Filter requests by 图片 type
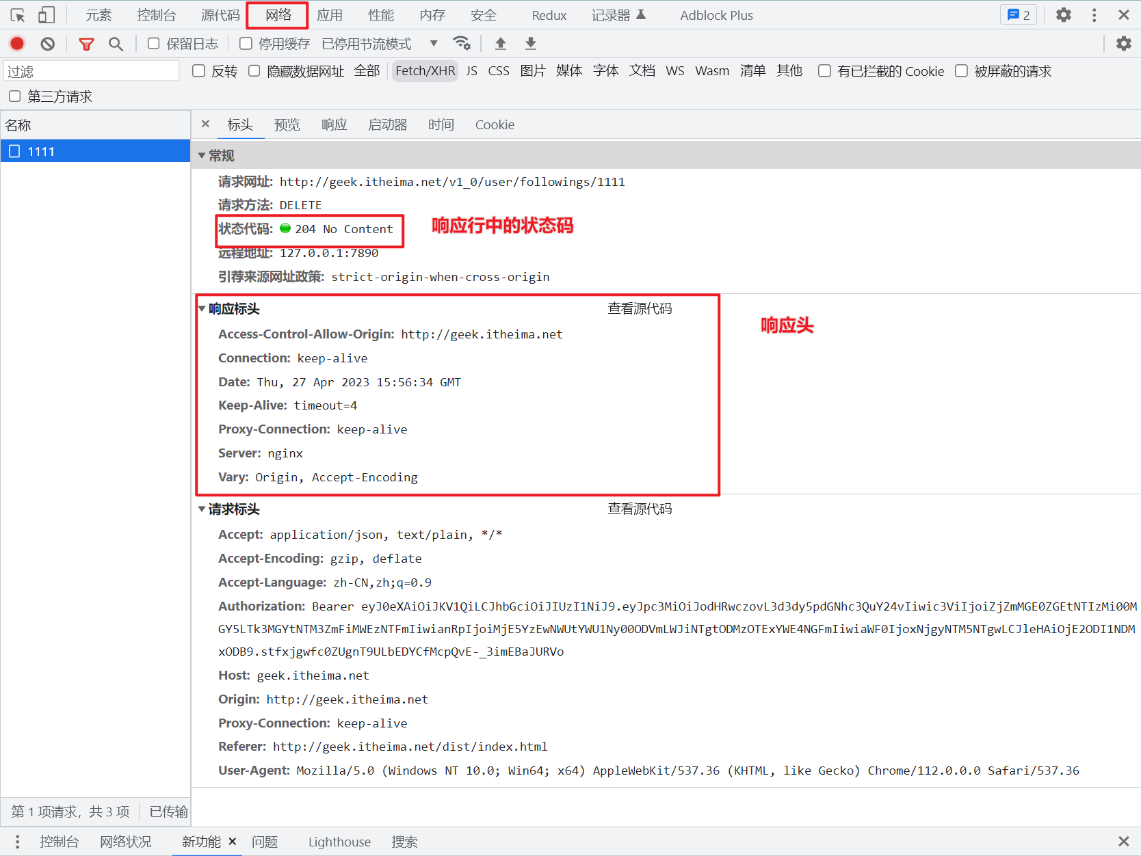Screen dimensions: 1141x856 533,71
